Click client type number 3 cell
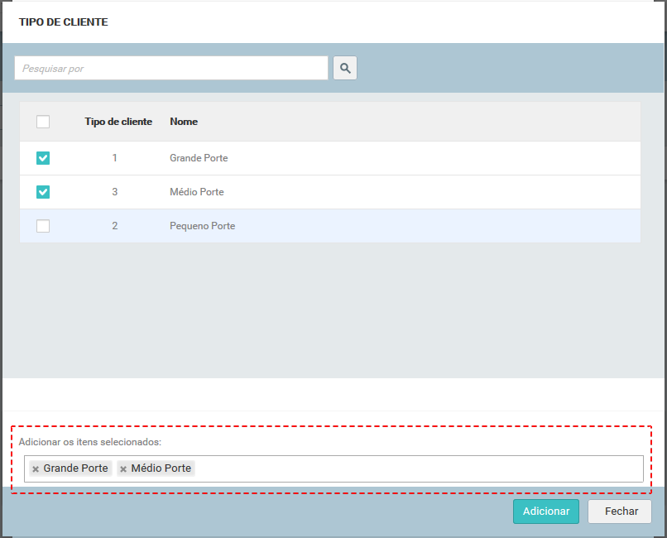Viewport: 667px width, 538px height. click(x=115, y=192)
